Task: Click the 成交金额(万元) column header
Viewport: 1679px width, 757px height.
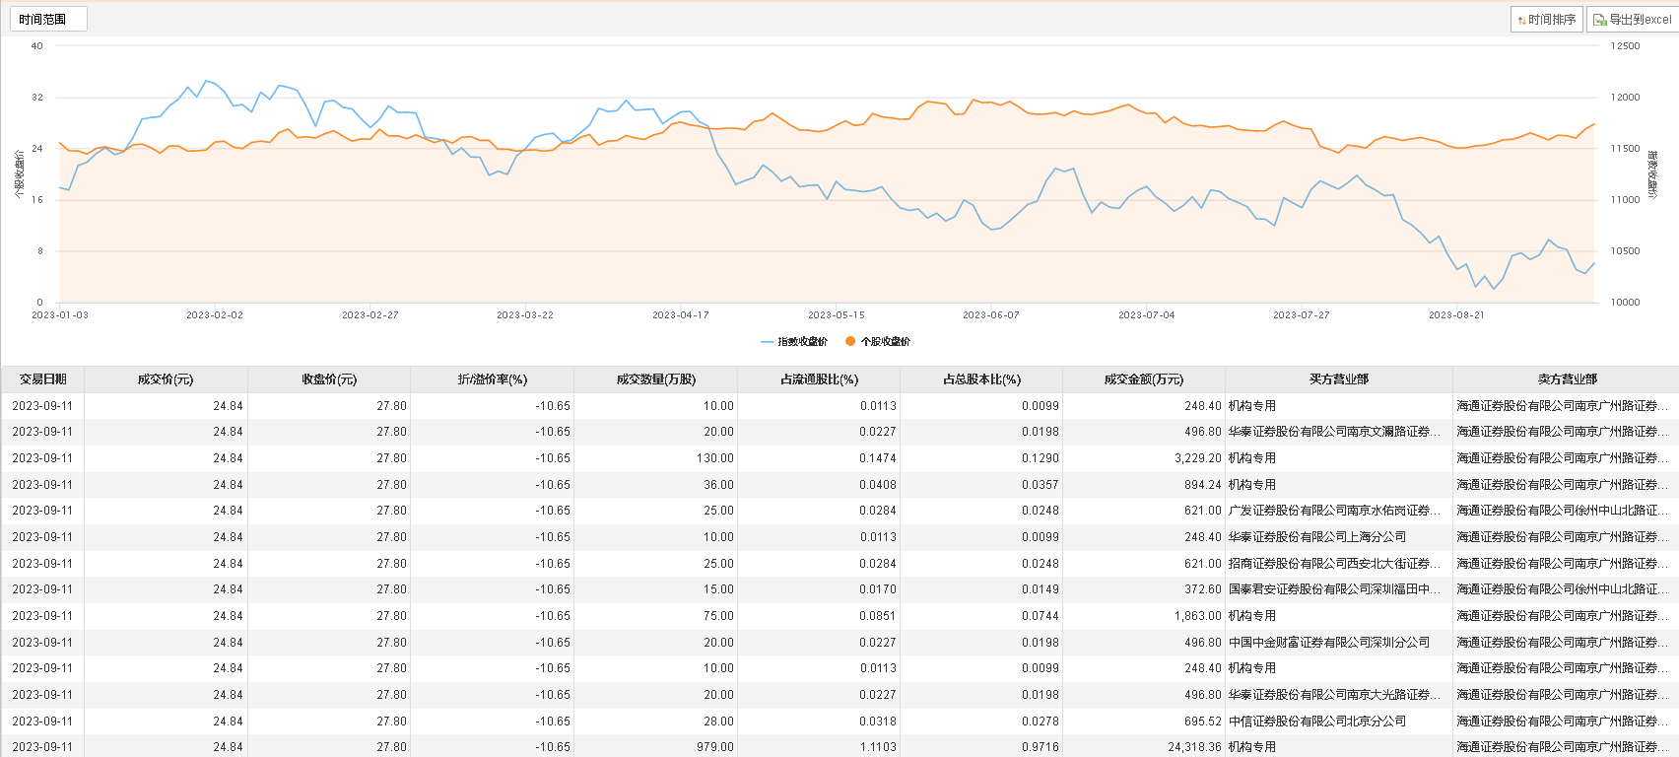Action: (1143, 379)
